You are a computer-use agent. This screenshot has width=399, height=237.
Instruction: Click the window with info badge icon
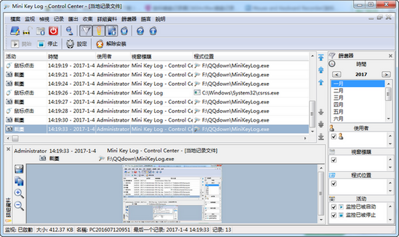pos(40,31)
